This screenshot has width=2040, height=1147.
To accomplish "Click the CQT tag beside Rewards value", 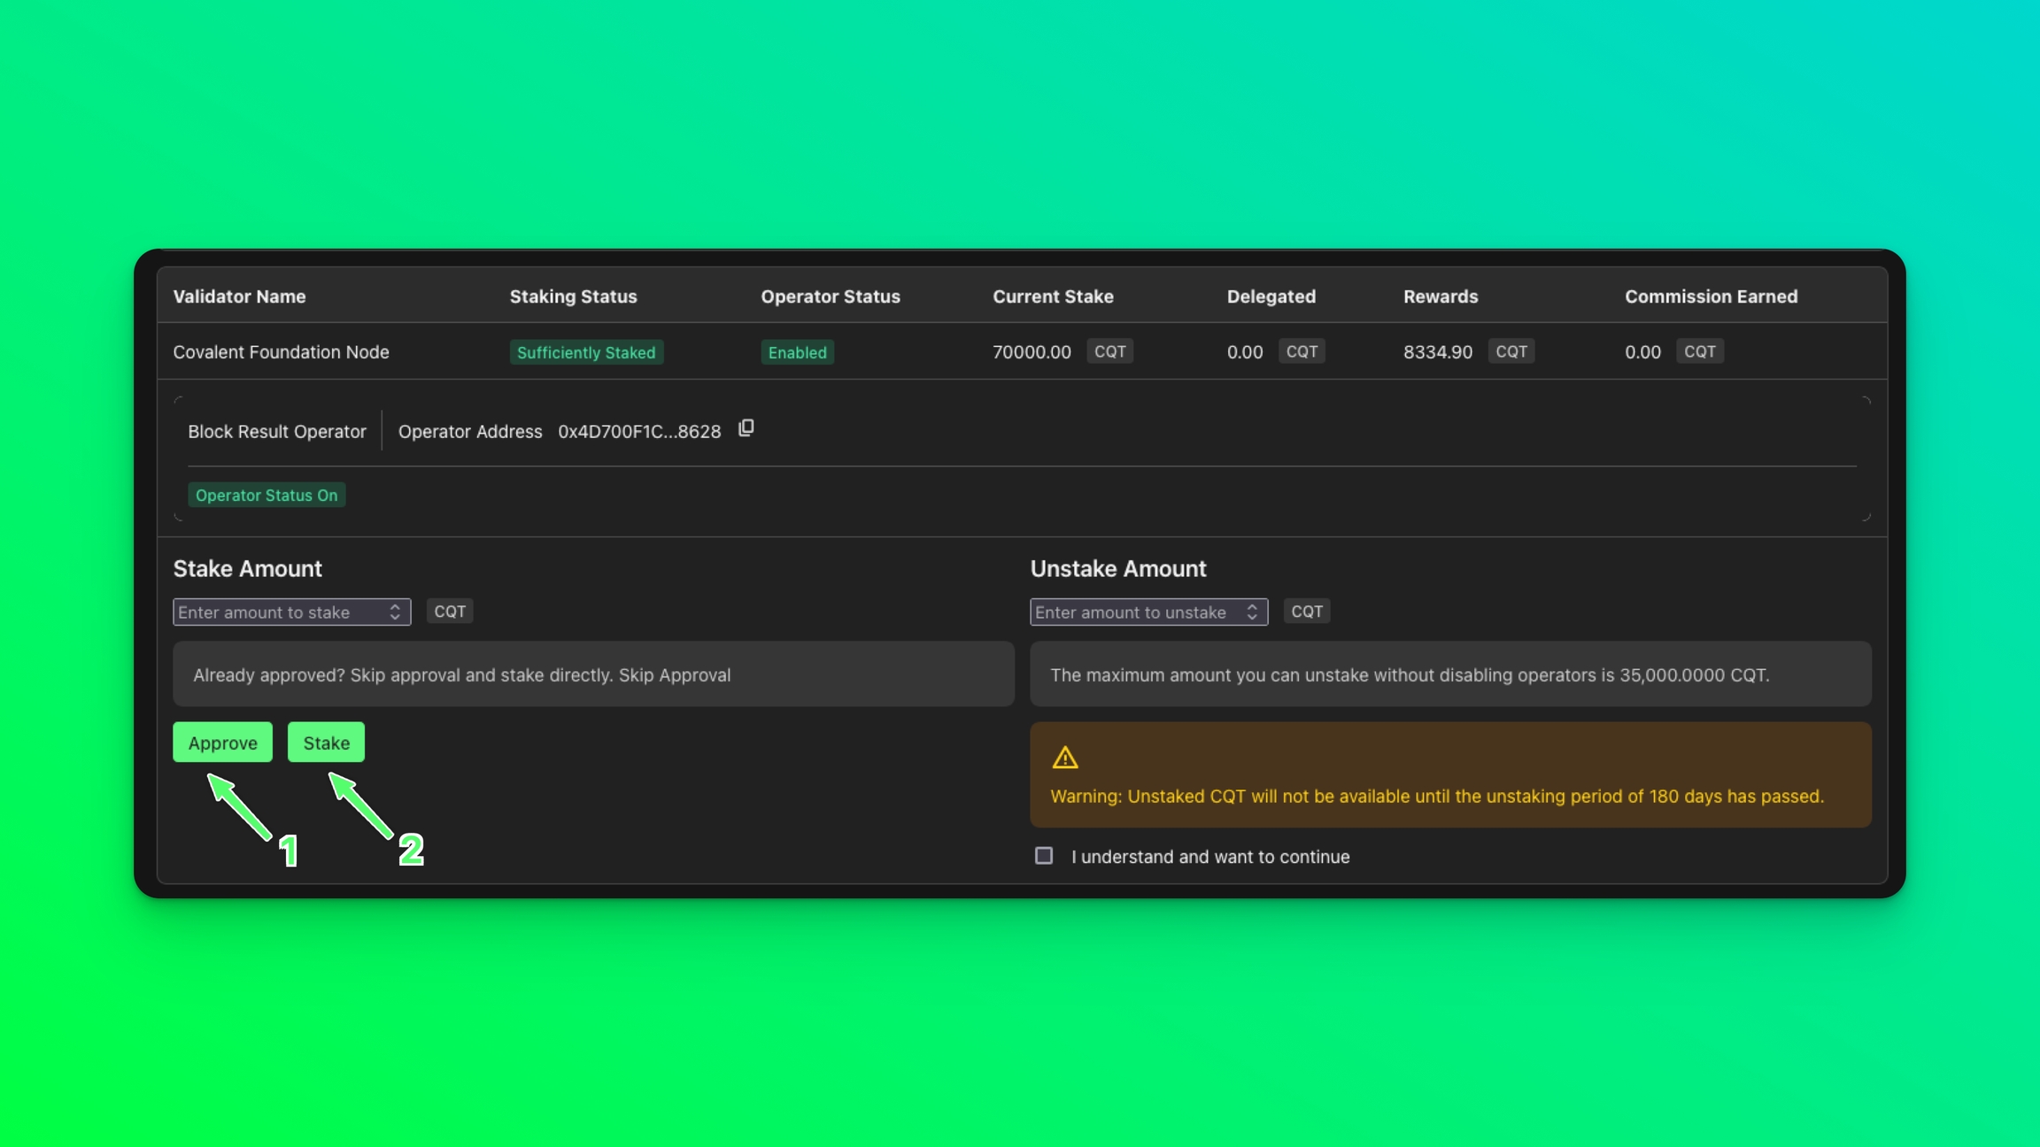I will [x=1511, y=351].
